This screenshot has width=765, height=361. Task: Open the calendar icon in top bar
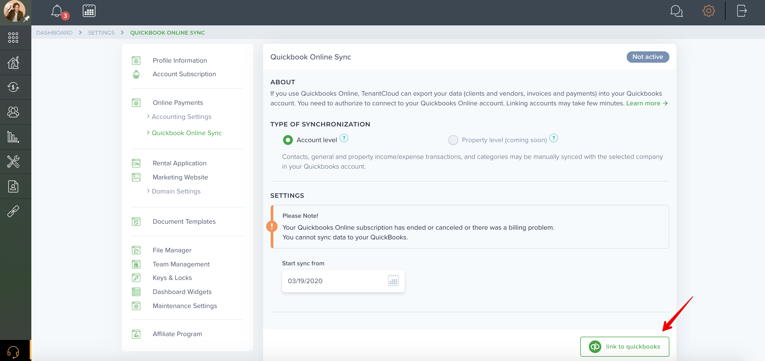pos(89,11)
